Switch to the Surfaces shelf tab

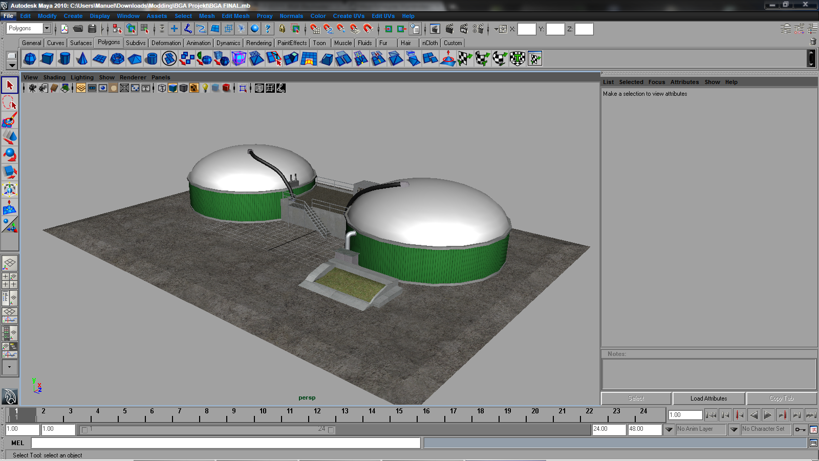click(x=81, y=43)
